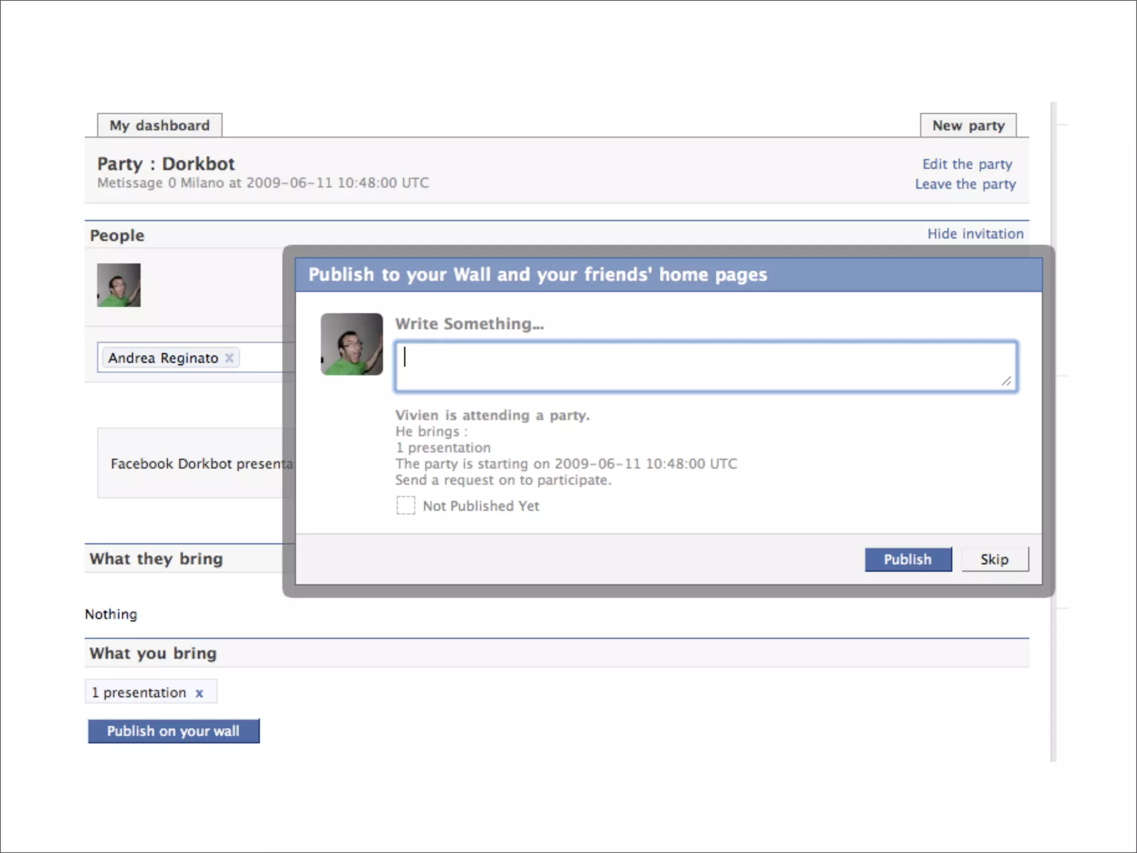The height and width of the screenshot is (853, 1137).
Task: Remove the 1 presentation item
Action: coord(199,693)
